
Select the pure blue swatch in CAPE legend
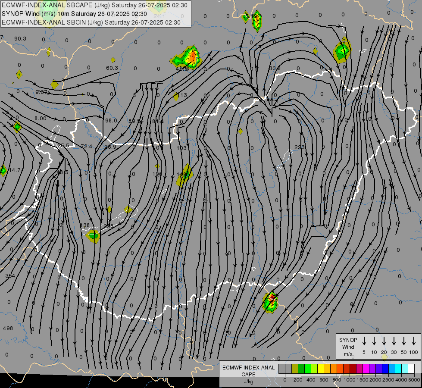click(x=385, y=369)
